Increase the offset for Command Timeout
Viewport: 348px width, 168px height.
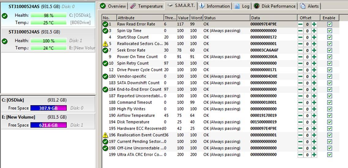[x=314, y=103]
